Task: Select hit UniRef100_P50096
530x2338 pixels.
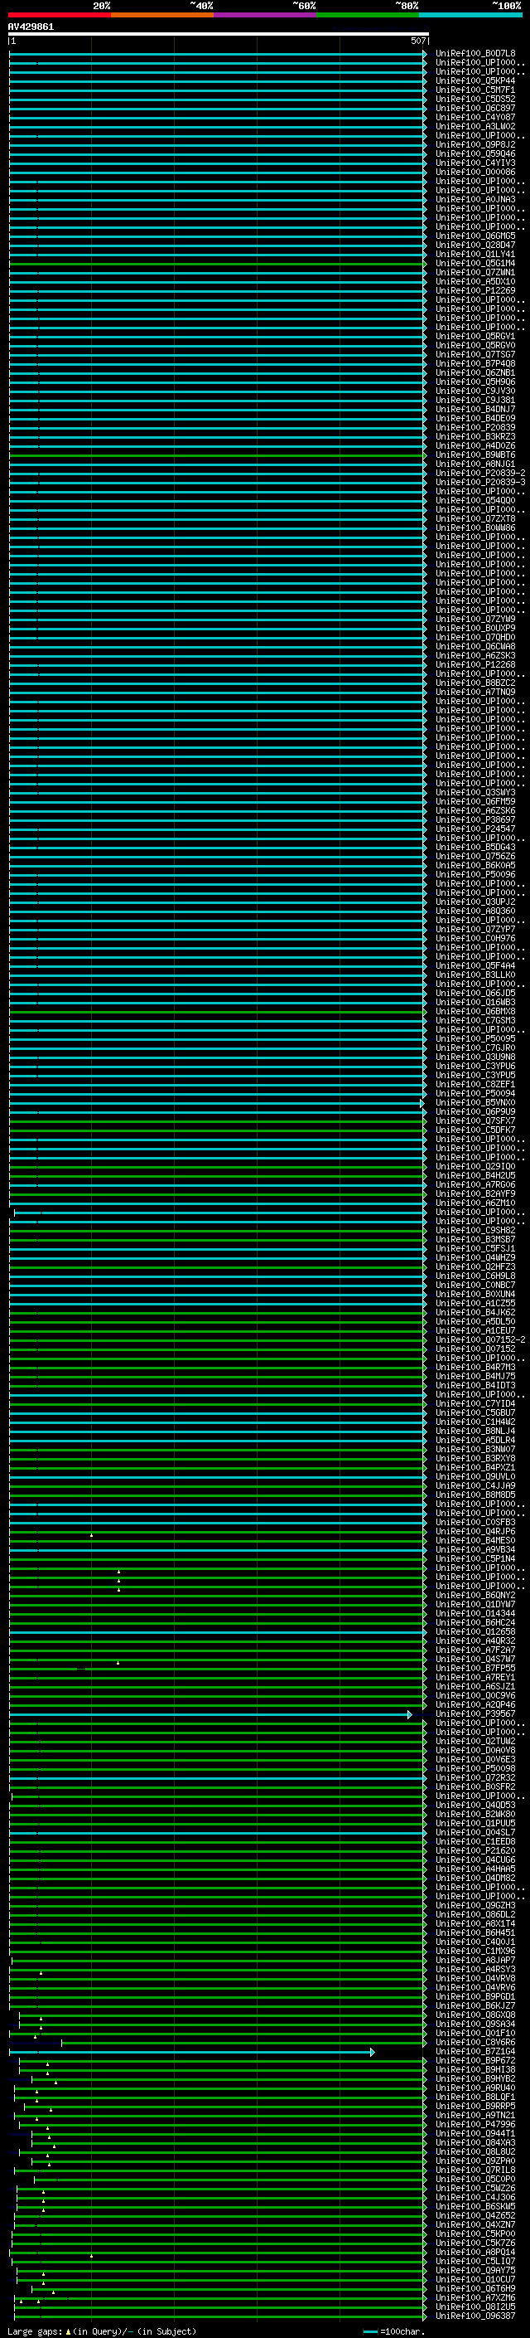Action: click(x=475, y=875)
